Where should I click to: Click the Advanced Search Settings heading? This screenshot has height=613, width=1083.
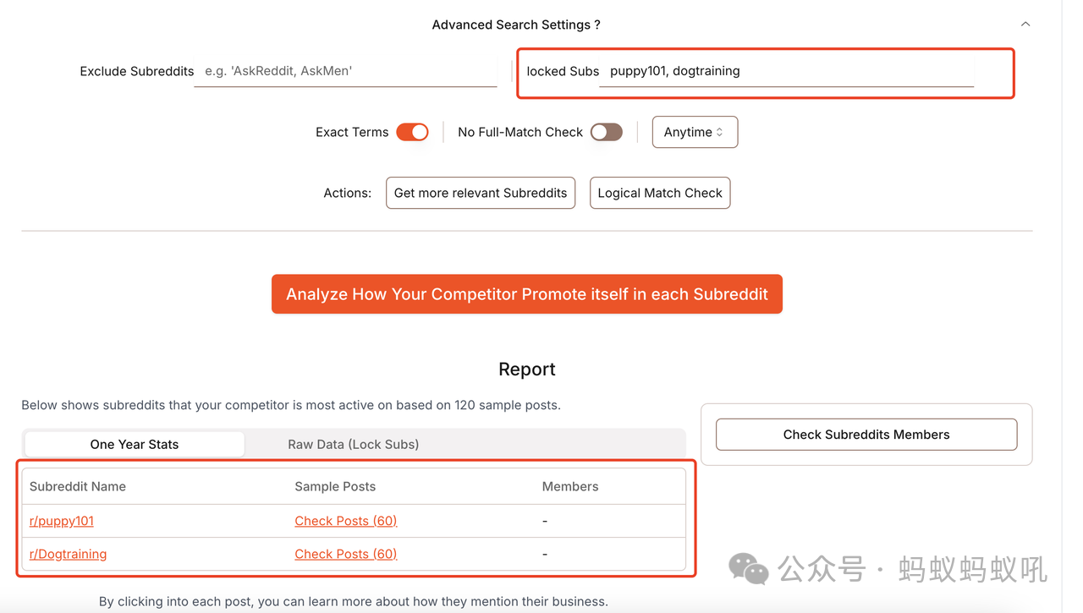coord(515,25)
